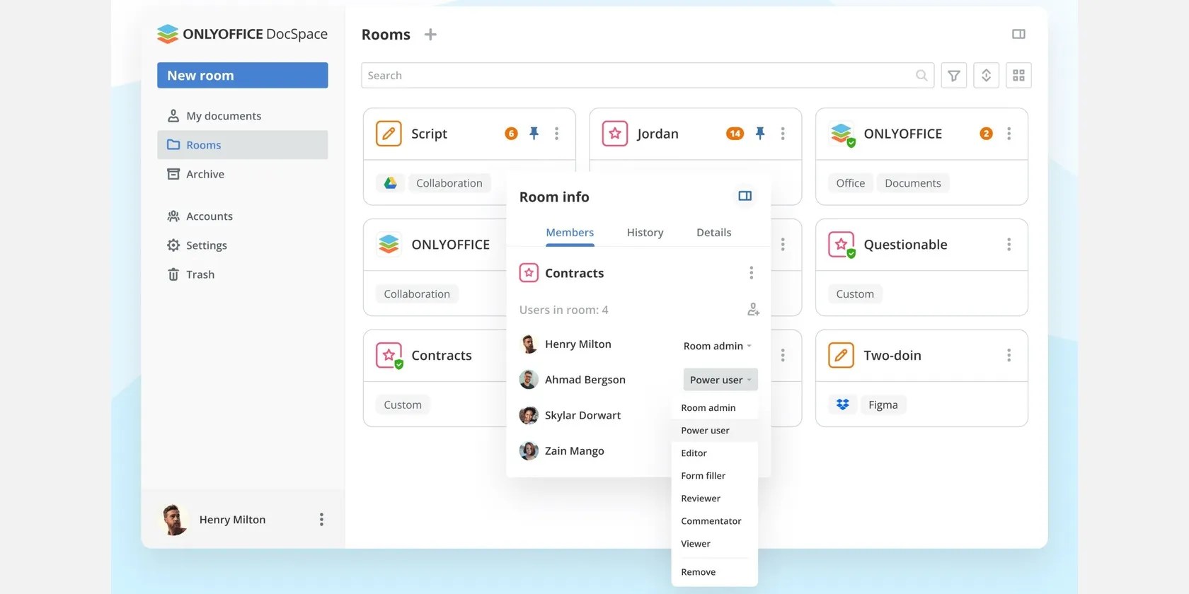Click the plus icon beside Rooms heading
Screen dimensions: 1189x594
(x=430, y=34)
